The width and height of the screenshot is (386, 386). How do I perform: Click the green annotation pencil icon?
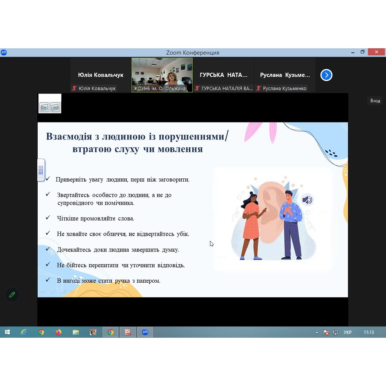[12, 295]
